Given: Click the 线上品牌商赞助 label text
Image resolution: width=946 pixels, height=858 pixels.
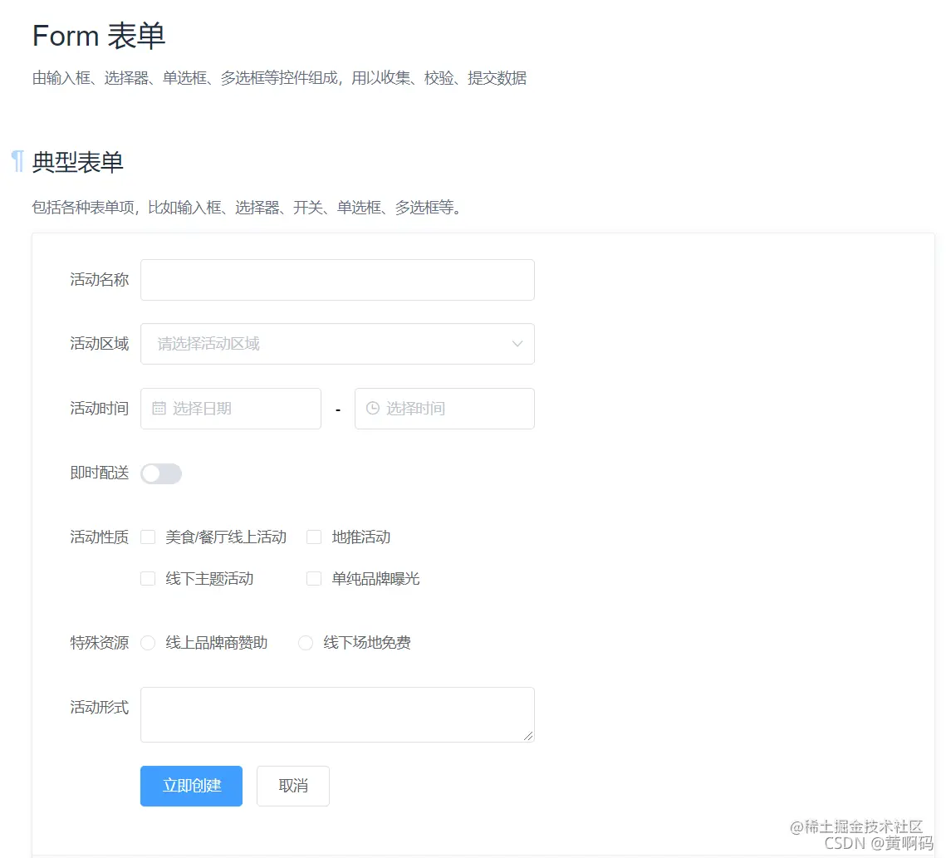Looking at the screenshot, I should (x=217, y=643).
